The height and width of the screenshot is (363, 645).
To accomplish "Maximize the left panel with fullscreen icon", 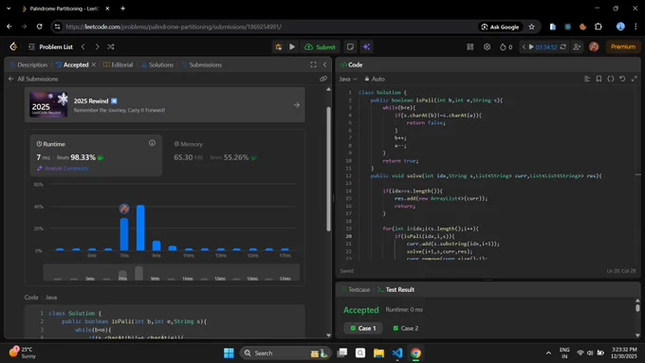I will (313, 64).
